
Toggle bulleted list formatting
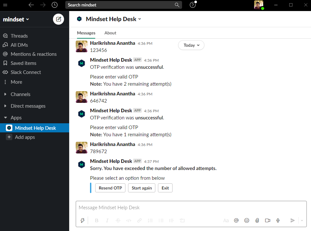[x=161, y=220]
